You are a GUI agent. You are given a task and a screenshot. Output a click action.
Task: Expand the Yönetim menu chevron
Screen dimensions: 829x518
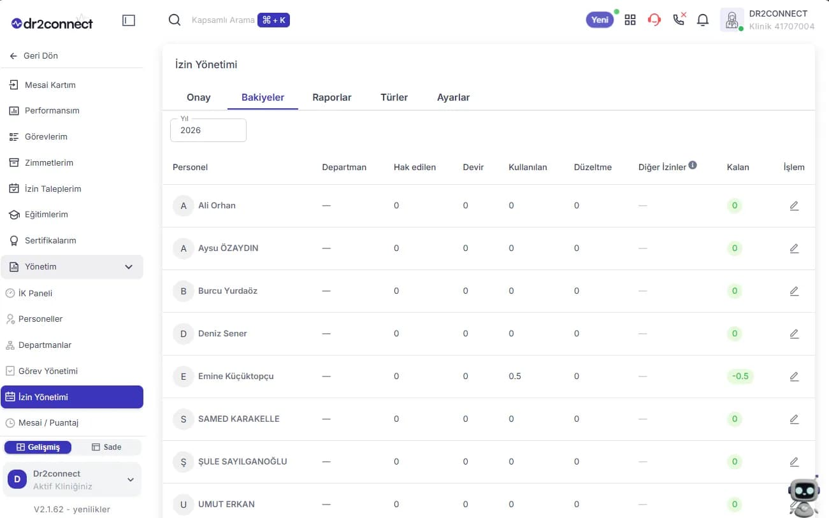click(x=129, y=267)
